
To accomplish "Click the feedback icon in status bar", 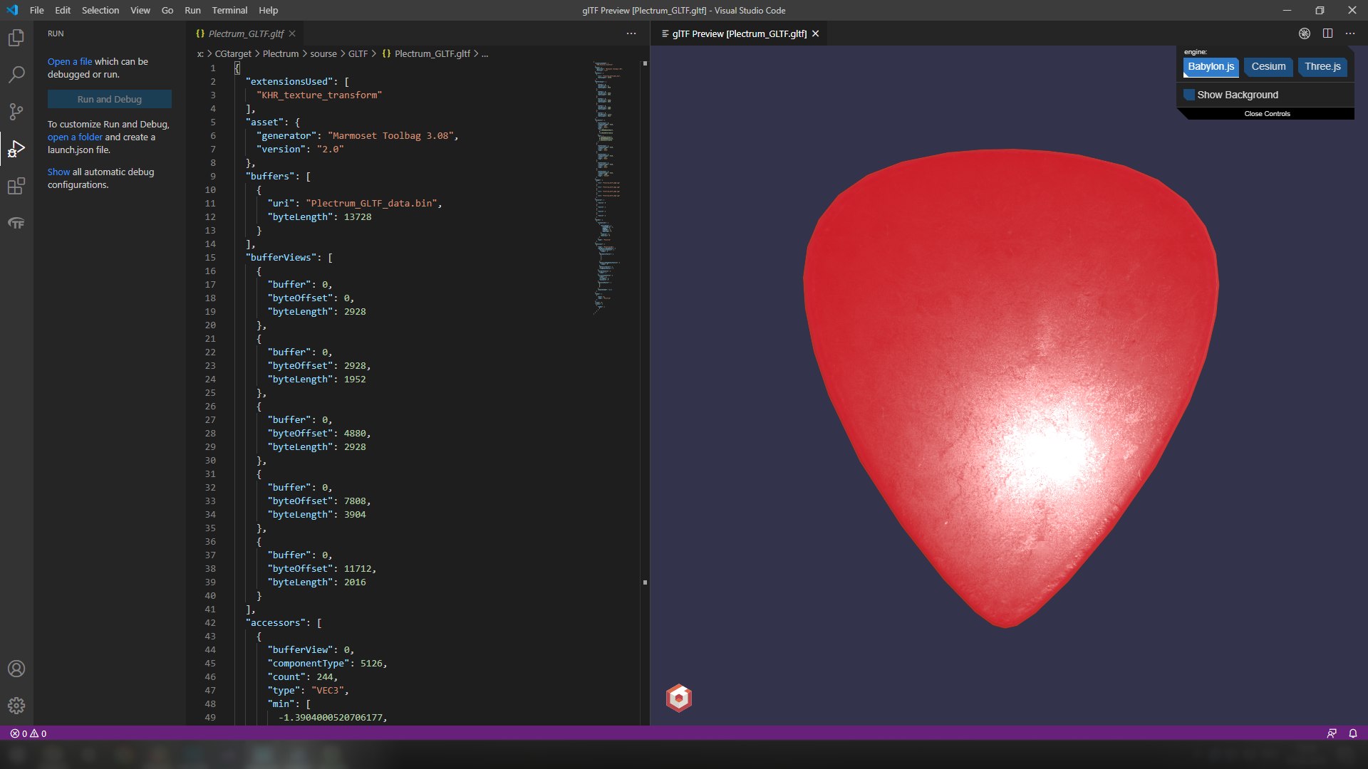I will tap(1332, 733).
